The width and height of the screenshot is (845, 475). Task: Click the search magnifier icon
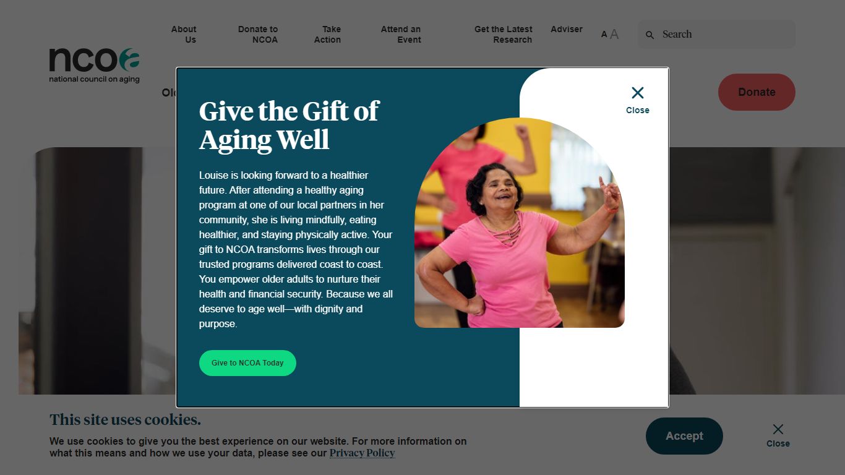(x=650, y=35)
